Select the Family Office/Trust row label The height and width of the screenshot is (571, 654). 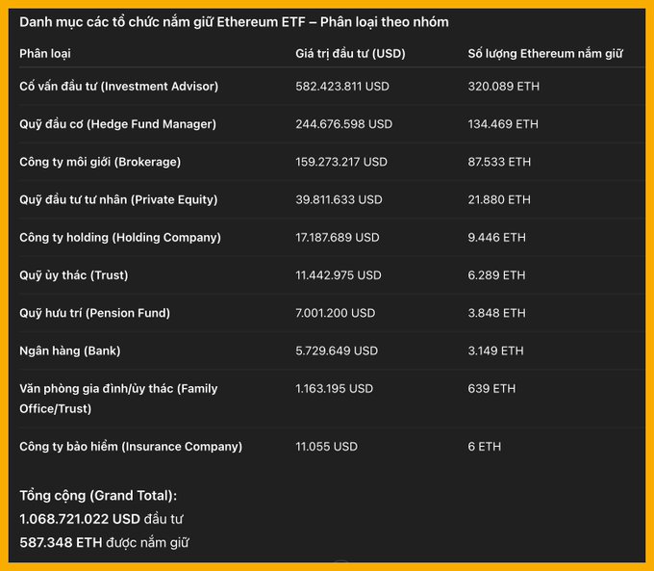[x=118, y=399]
